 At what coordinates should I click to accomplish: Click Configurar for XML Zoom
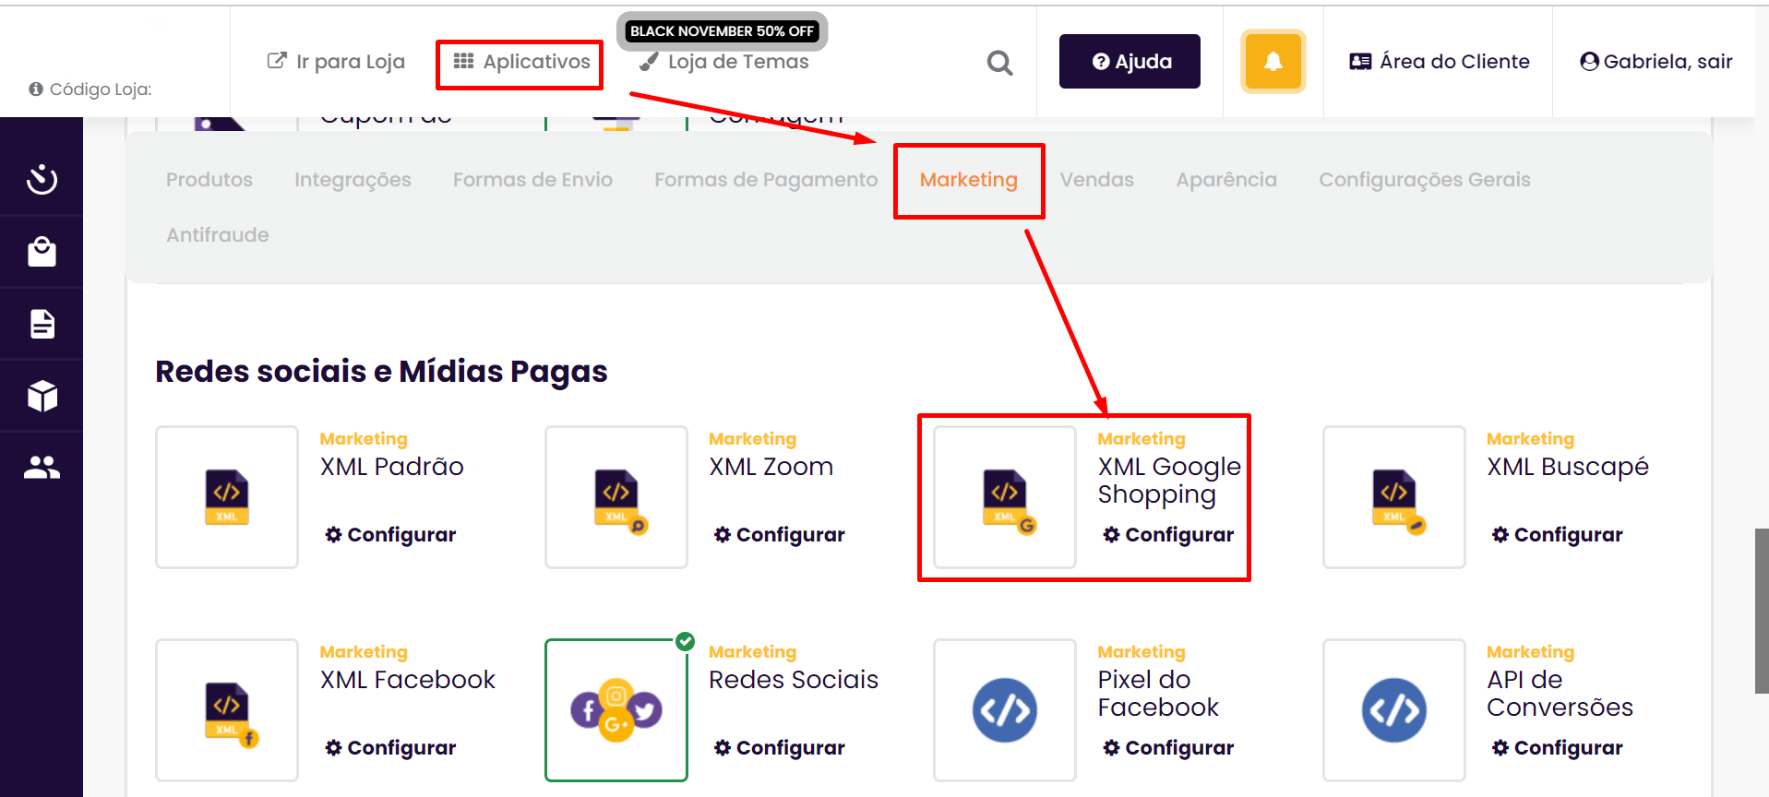point(780,535)
